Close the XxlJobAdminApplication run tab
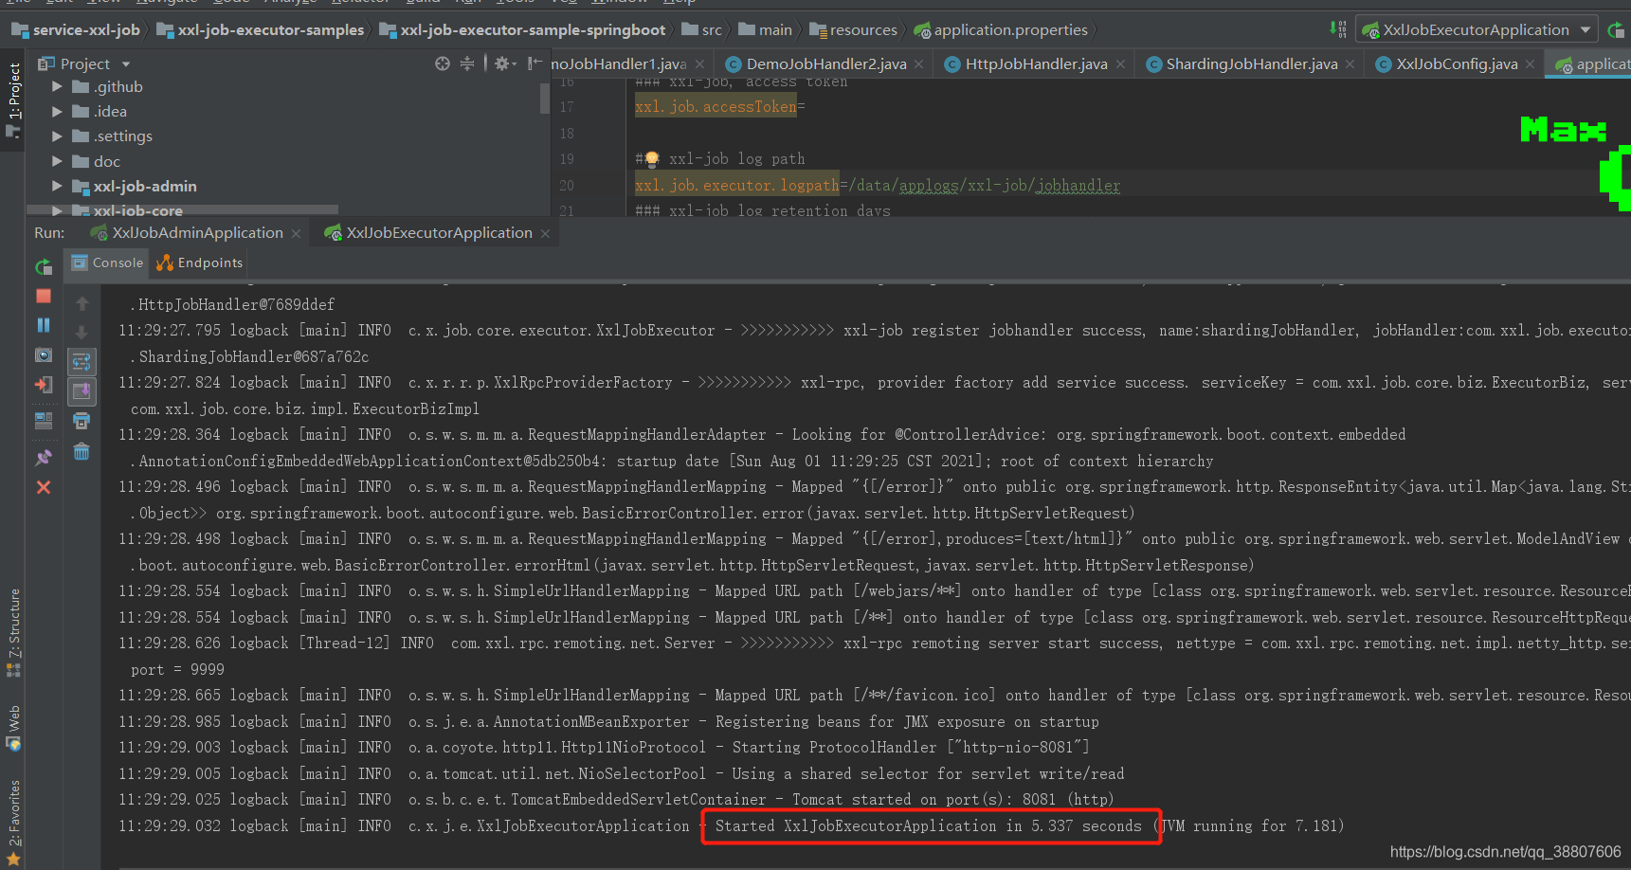The image size is (1631, 870). coord(296,234)
